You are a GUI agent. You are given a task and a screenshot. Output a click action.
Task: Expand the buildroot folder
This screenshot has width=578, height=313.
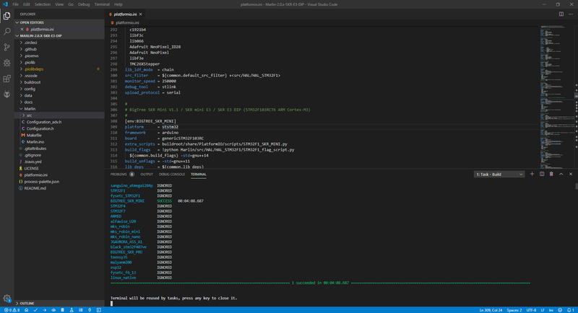(x=33, y=82)
